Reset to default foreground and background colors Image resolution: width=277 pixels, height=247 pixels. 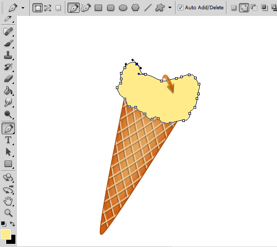coord(4,224)
